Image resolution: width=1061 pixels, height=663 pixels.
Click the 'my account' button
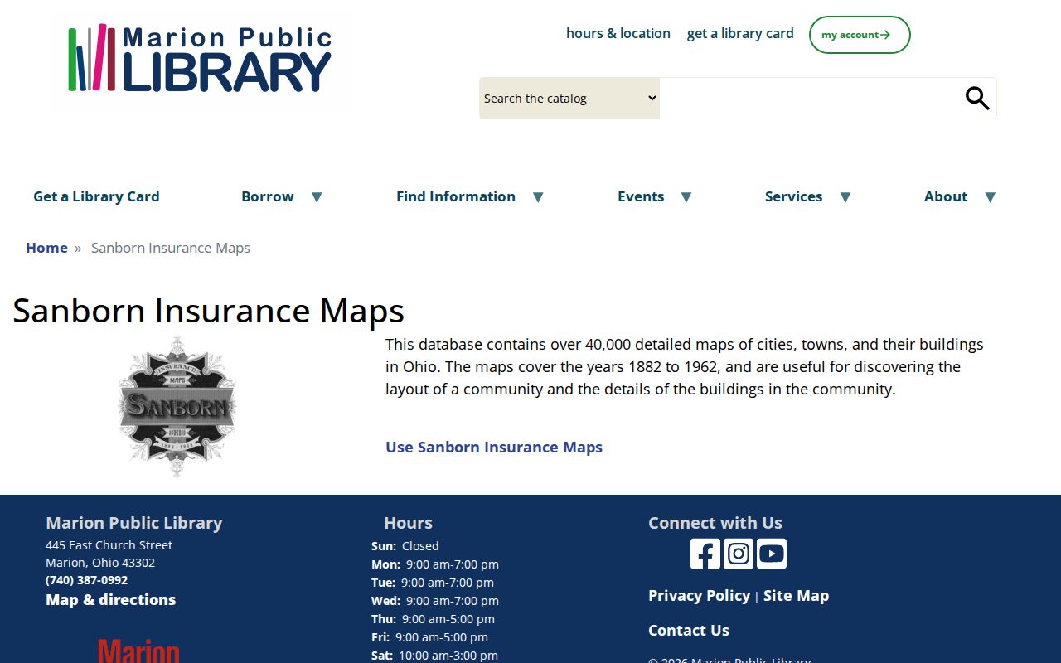pyautogui.click(x=860, y=35)
